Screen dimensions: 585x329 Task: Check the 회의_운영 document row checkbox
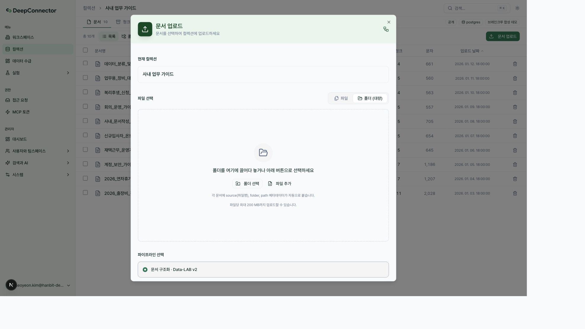(x=85, y=106)
